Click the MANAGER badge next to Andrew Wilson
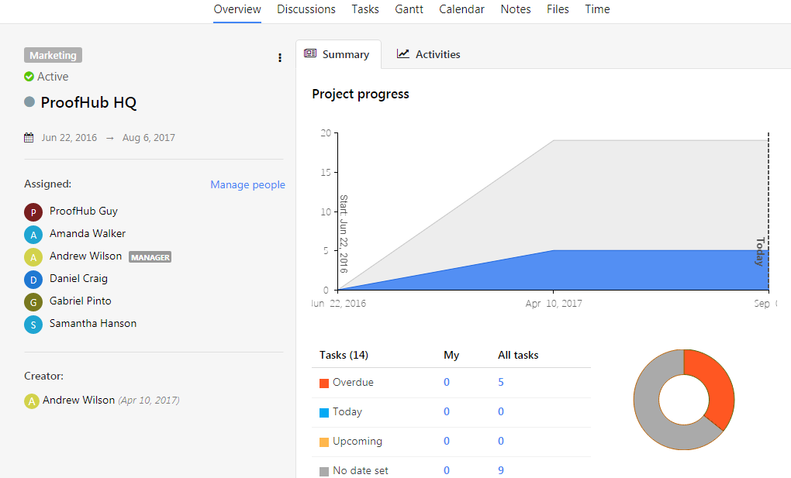 pos(149,256)
